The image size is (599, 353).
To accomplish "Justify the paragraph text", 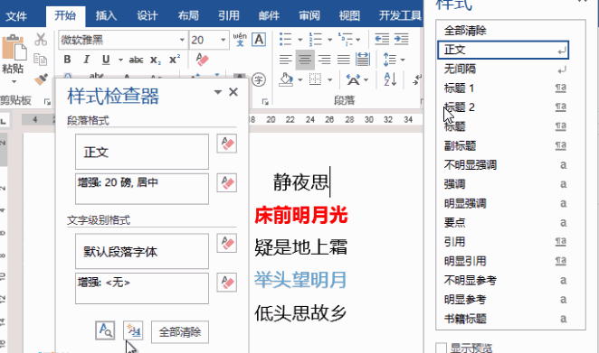I will pyautogui.click(x=344, y=60).
